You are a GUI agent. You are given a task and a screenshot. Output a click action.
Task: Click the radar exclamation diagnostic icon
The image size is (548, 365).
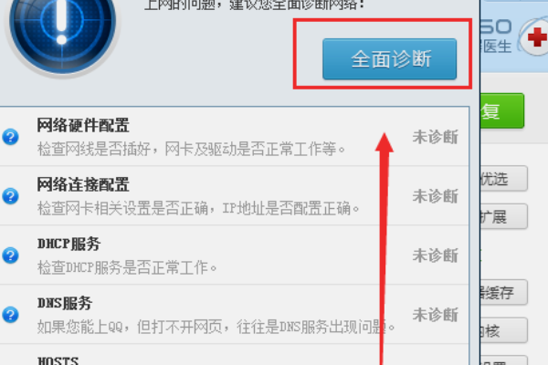62,31
